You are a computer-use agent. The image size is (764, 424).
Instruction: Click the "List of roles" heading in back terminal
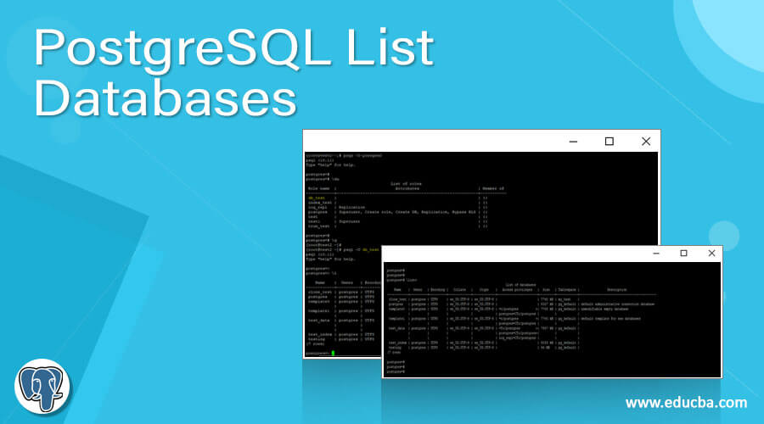click(x=406, y=184)
